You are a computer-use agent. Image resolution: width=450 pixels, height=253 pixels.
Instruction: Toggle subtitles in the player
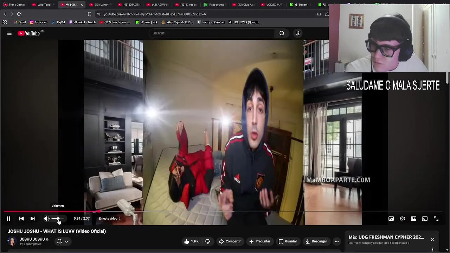coord(391,219)
